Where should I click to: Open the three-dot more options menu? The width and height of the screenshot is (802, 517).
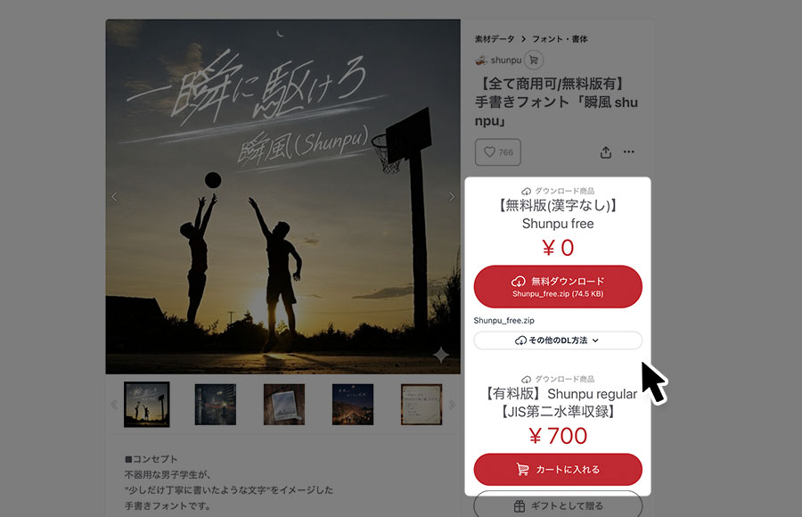(x=628, y=152)
